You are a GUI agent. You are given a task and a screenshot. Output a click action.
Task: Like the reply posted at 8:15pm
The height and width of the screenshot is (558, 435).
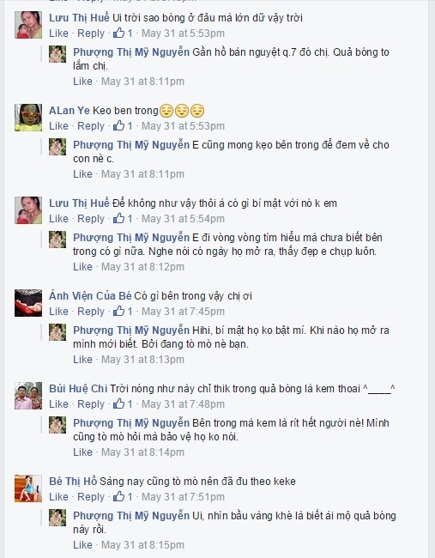click(x=82, y=545)
